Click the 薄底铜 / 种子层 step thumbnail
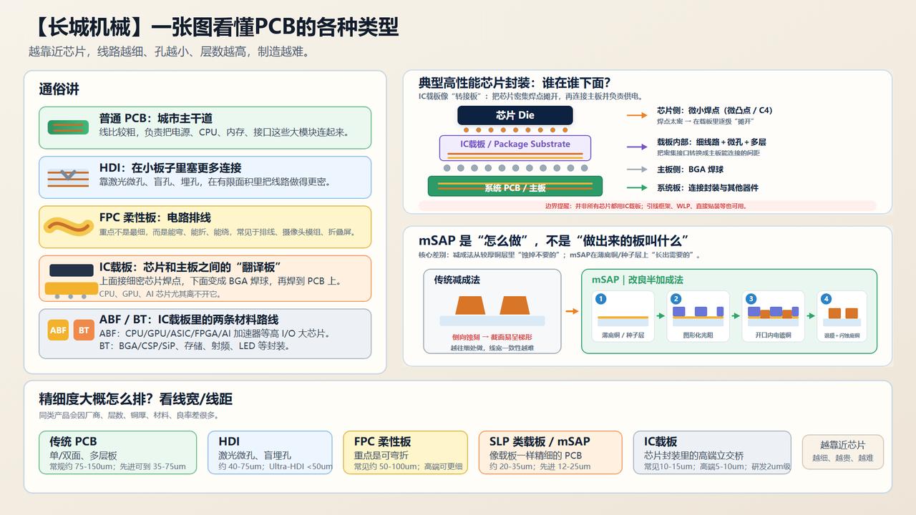The width and height of the screenshot is (916, 515). [x=623, y=316]
